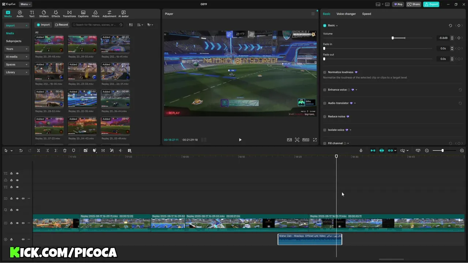Screen dimensions: 468x263
Task: Open Stickers panel icon
Action: click(44, 14)
